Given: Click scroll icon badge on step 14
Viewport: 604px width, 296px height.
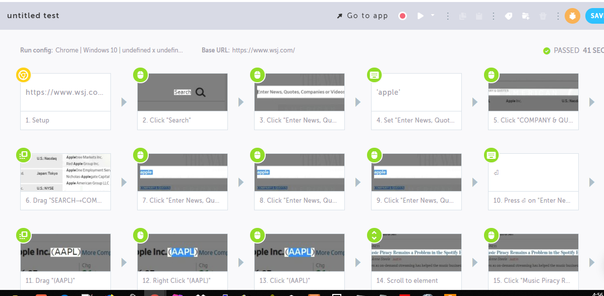Looking at the screenshot, I should coord(374,235).
